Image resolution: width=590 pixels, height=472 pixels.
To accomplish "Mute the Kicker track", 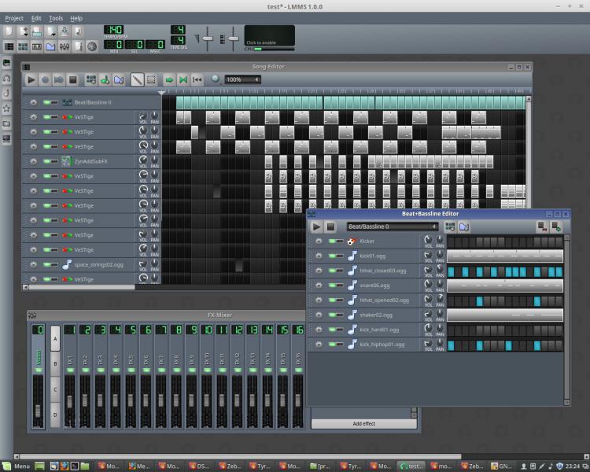I will click(333, 242).
